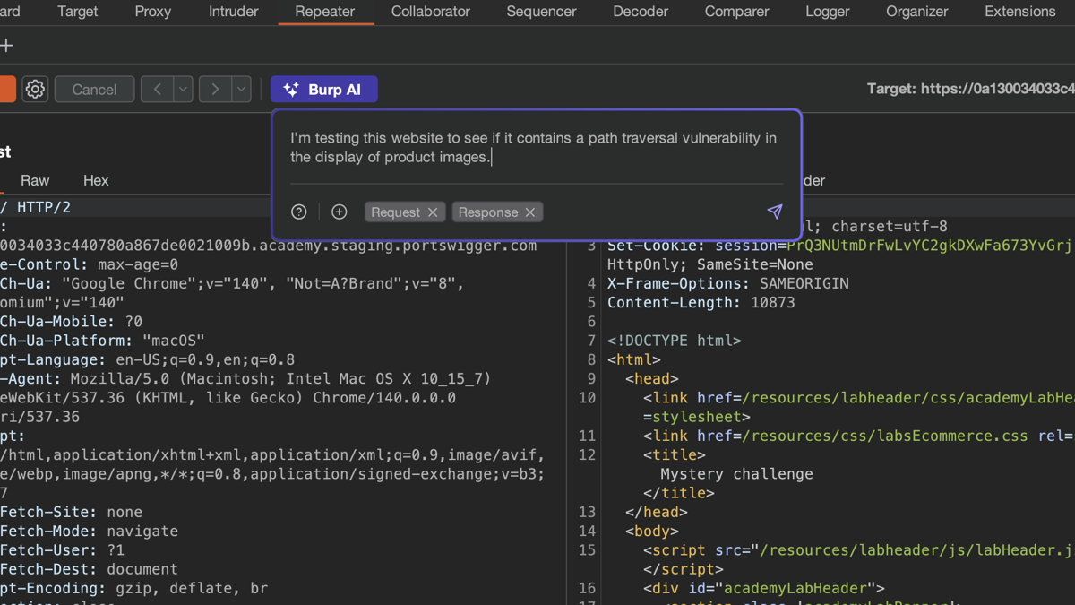Select the Hex request view
Image resolution: width=1075 pixels, height=605 pixels.
point(96,180)
